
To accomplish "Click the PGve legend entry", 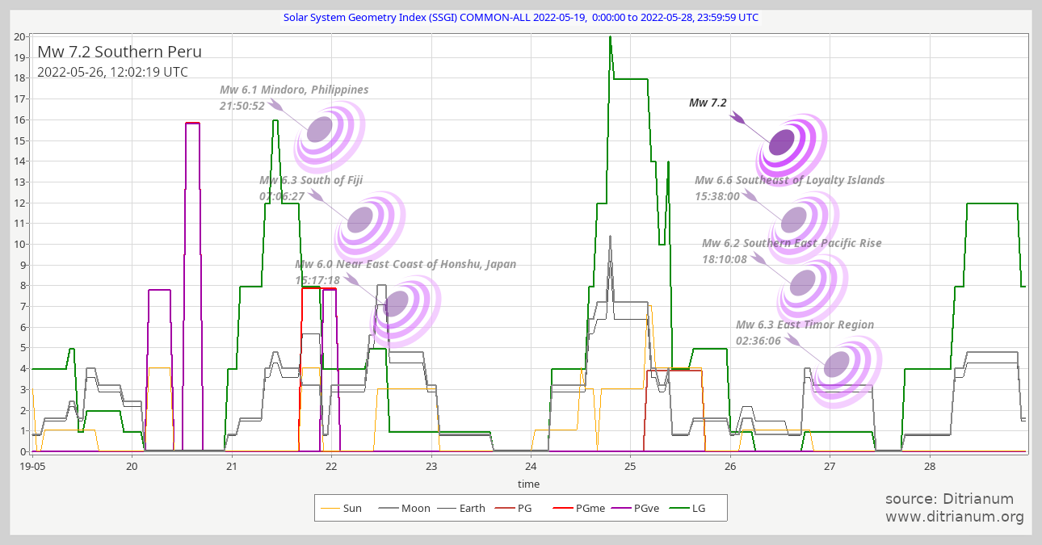I will (637, 508).
